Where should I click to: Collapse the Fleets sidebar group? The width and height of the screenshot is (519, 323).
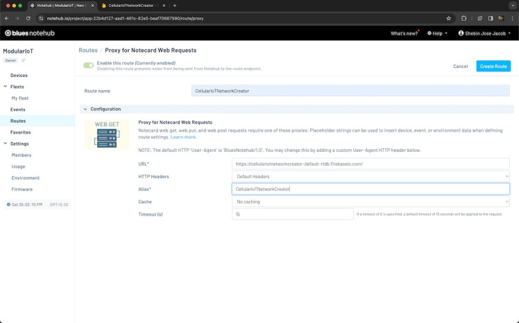point(6,87)
